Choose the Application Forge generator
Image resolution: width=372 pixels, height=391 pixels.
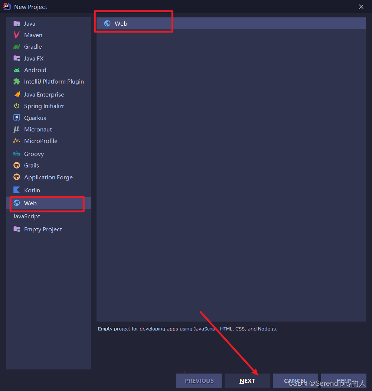(x=48, y=177)
